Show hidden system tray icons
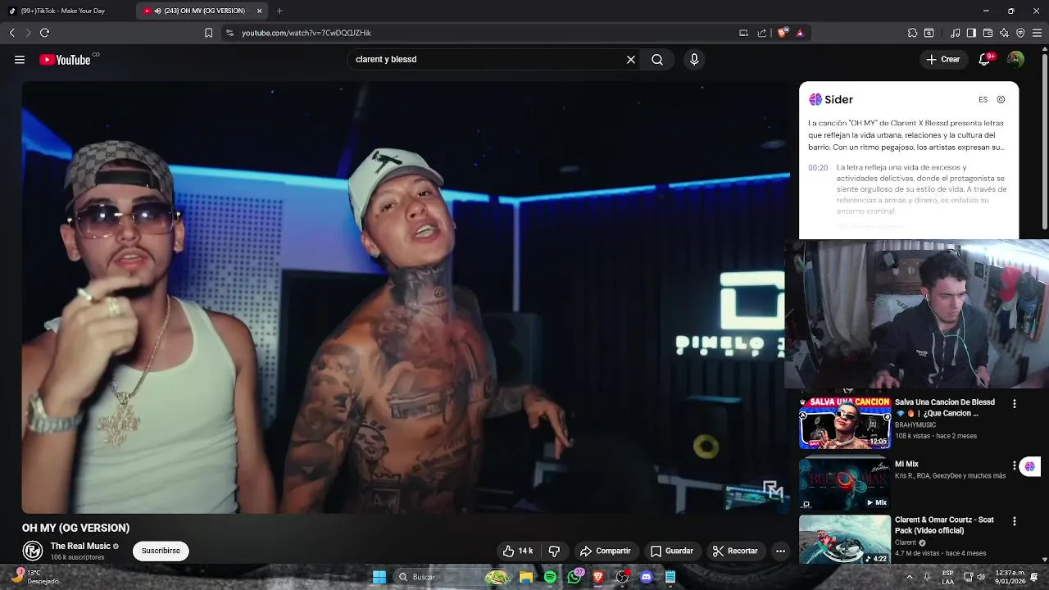 tap(909, 577)
